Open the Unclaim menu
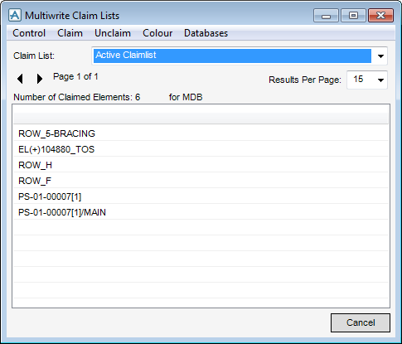This screenshot has width=402, height=344. [x=113, y=33]
